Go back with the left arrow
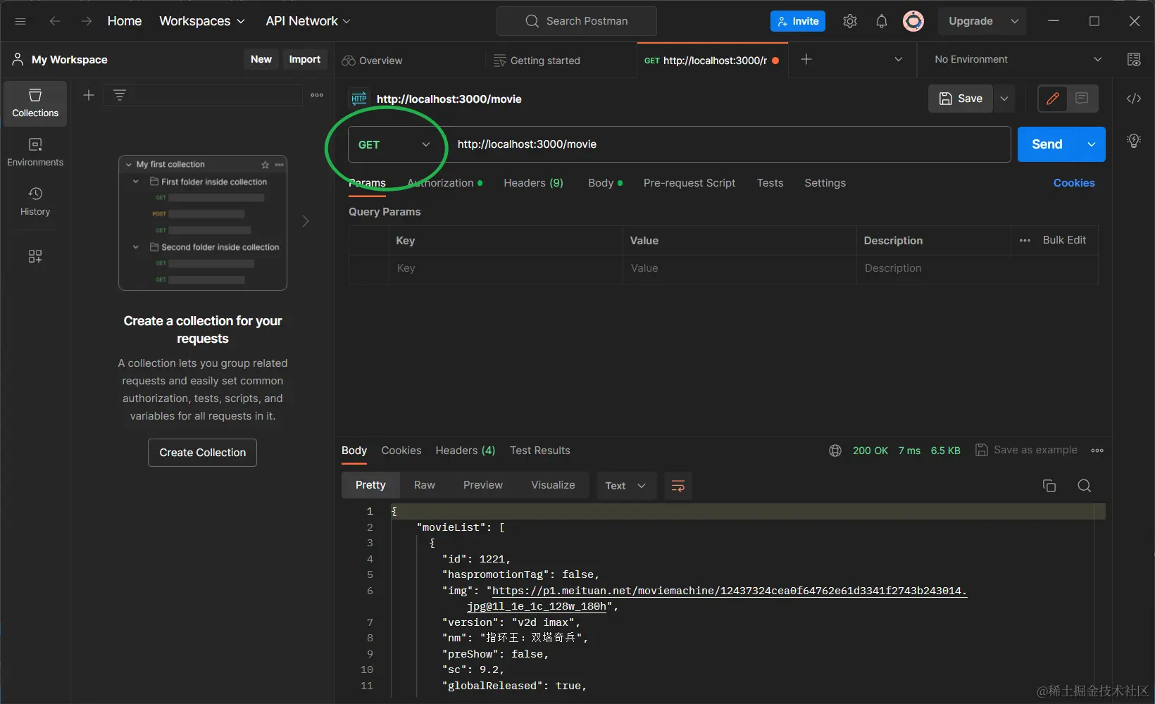1155x704 pixels. 55,21
